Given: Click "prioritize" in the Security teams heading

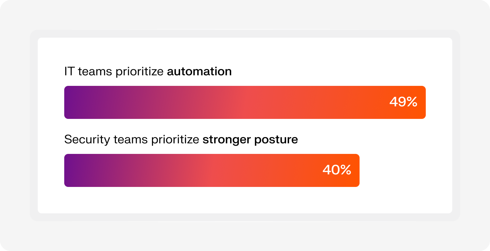Looking at the screenshot, I should coord(175,140).
